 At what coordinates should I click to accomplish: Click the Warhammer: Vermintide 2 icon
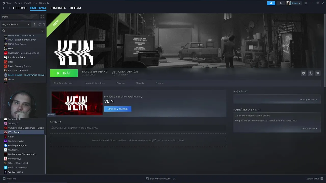click(x=6, y=154)
